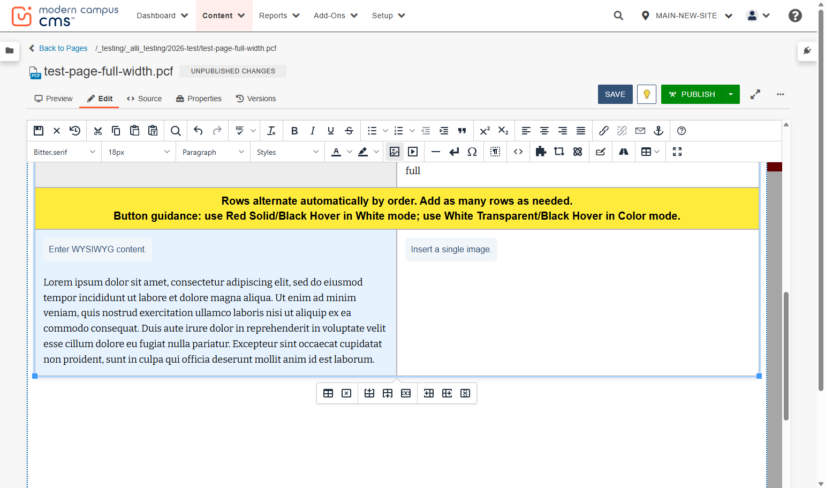Switch to the Properties tab

point(199,99)
